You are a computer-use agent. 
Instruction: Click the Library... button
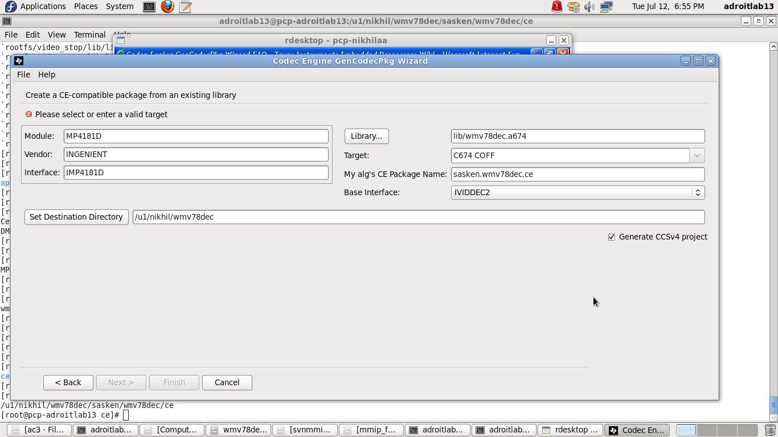coord(367,136)
